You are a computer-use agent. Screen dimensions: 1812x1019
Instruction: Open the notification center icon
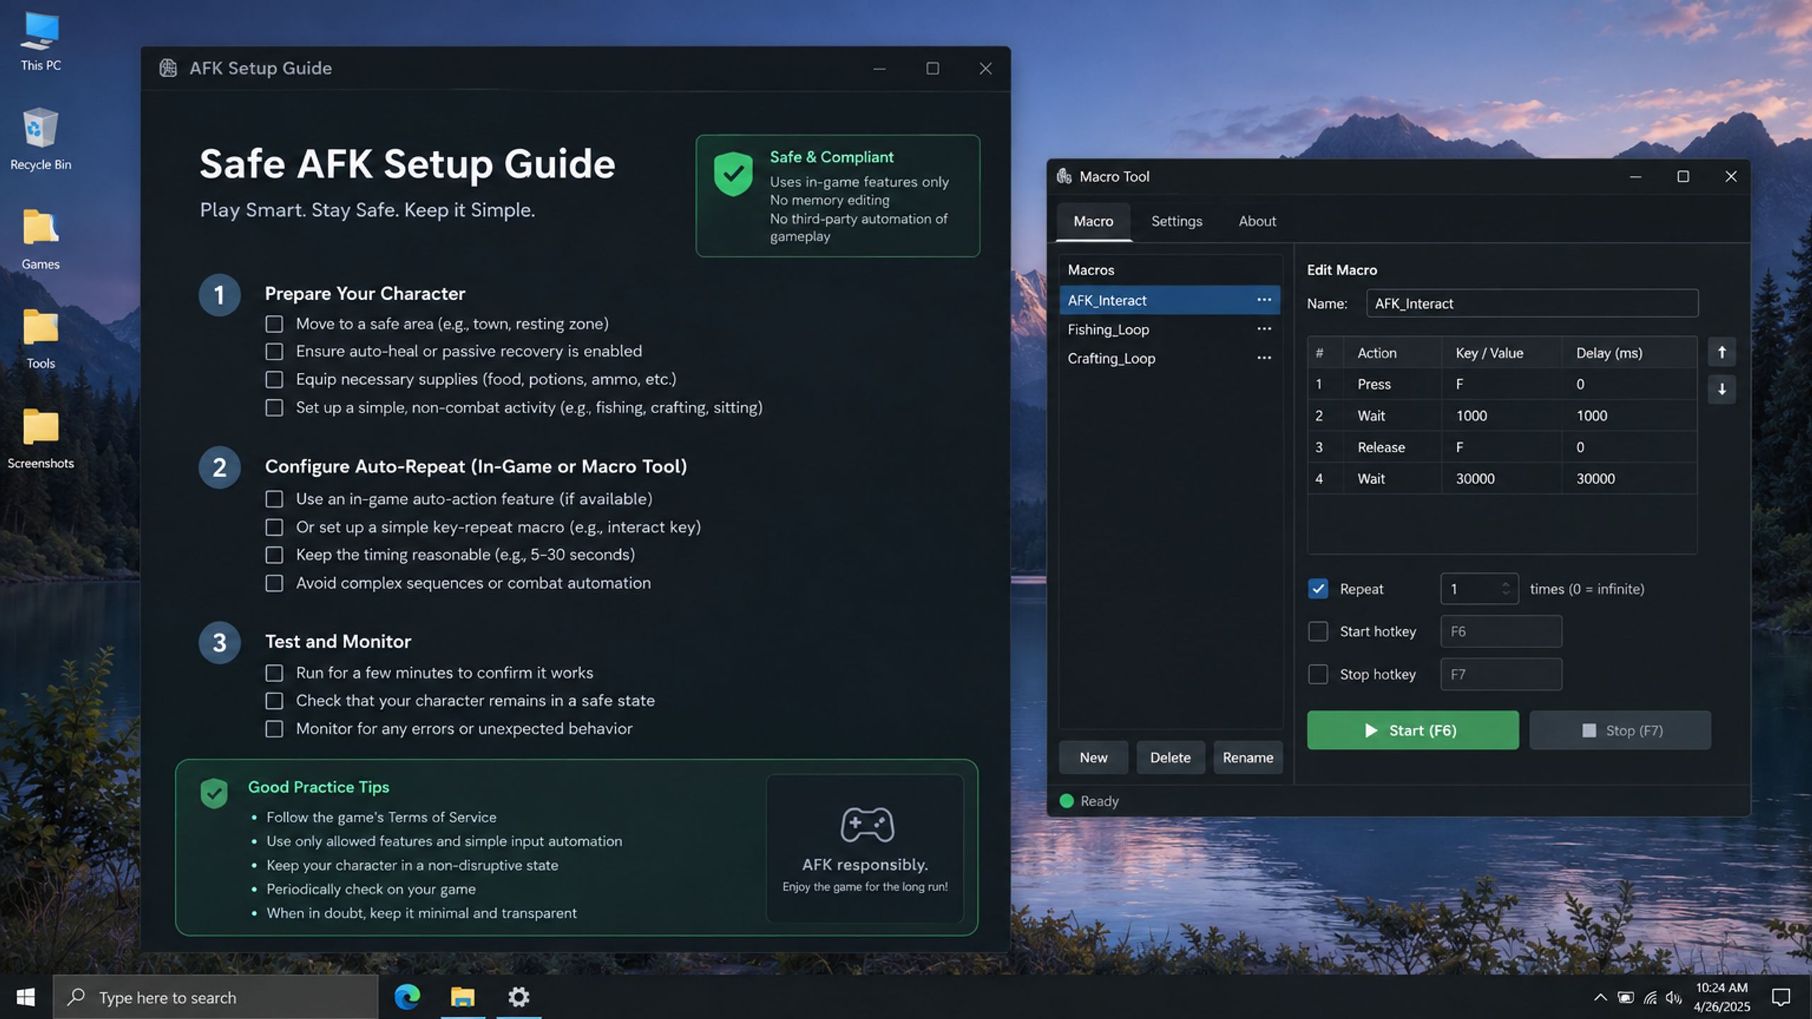(x=1781, y=997)
